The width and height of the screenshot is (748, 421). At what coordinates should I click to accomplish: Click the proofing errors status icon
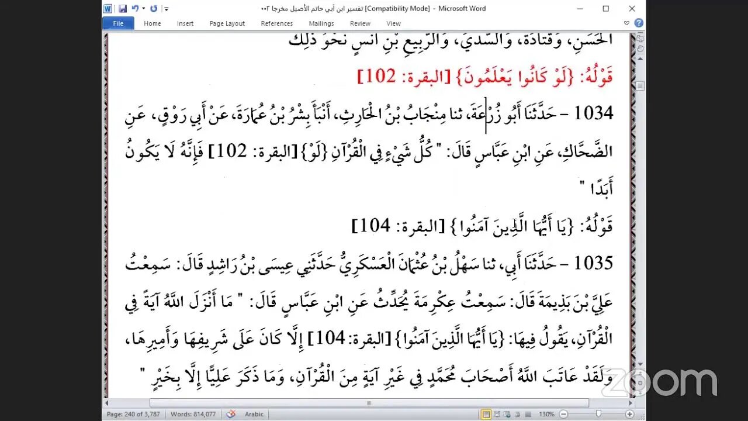(231, 414)
